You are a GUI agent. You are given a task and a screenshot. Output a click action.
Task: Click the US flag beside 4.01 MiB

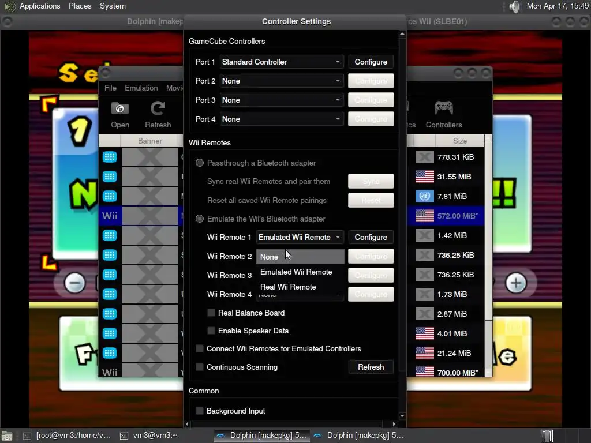click(x=424, y=333)
